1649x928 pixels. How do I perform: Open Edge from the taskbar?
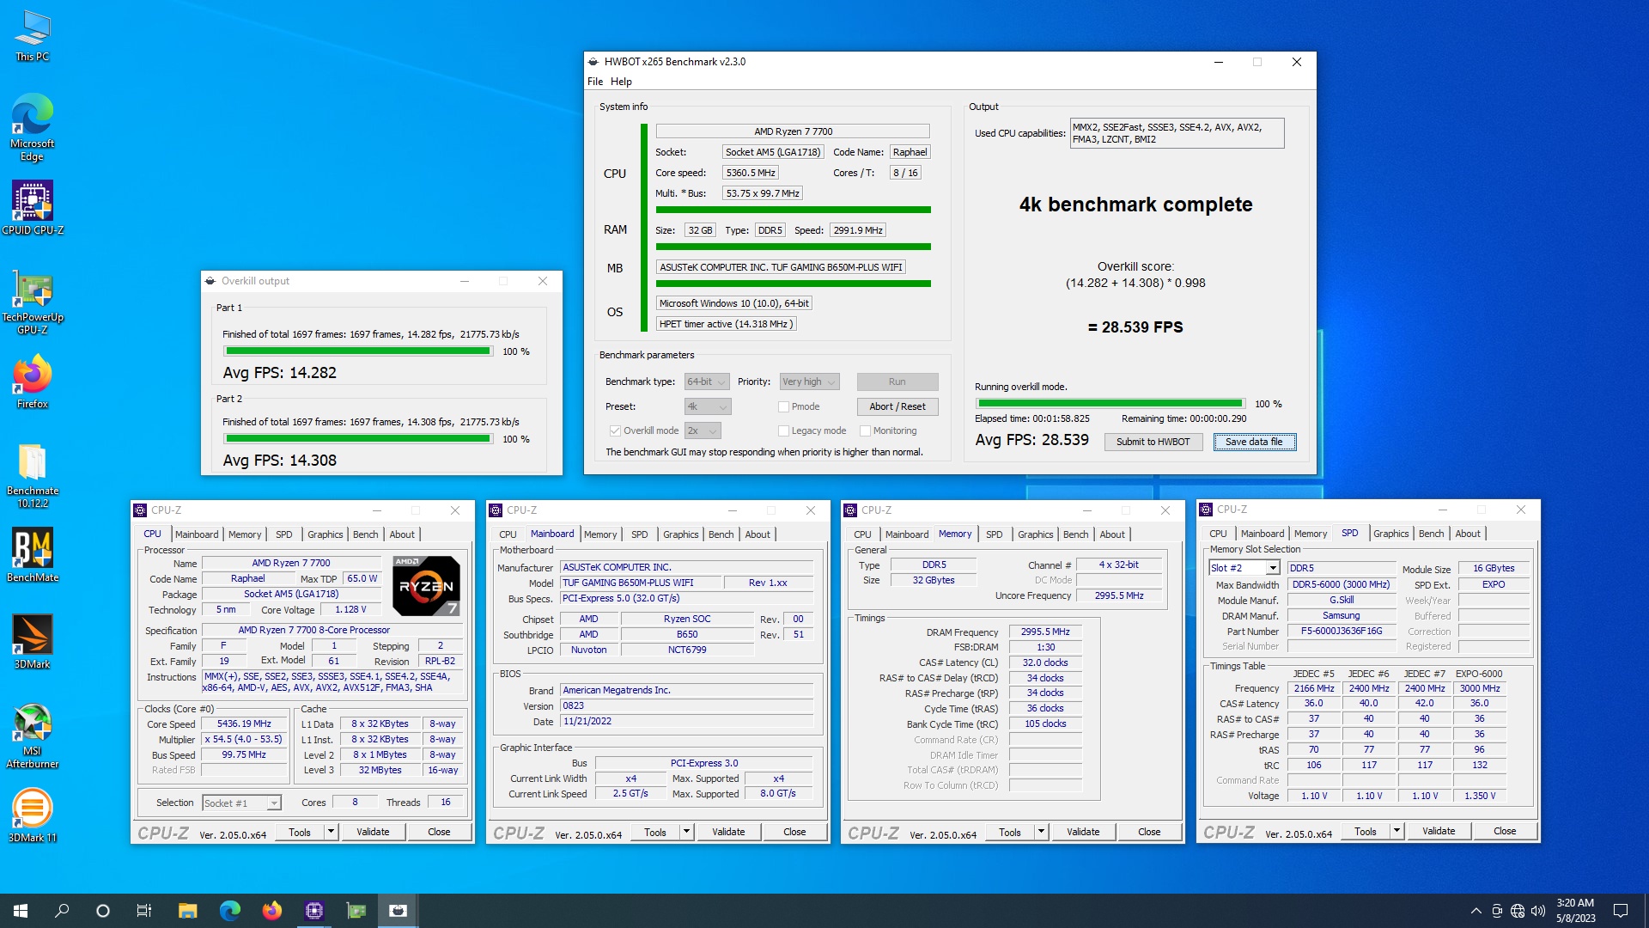coord(229,911)
